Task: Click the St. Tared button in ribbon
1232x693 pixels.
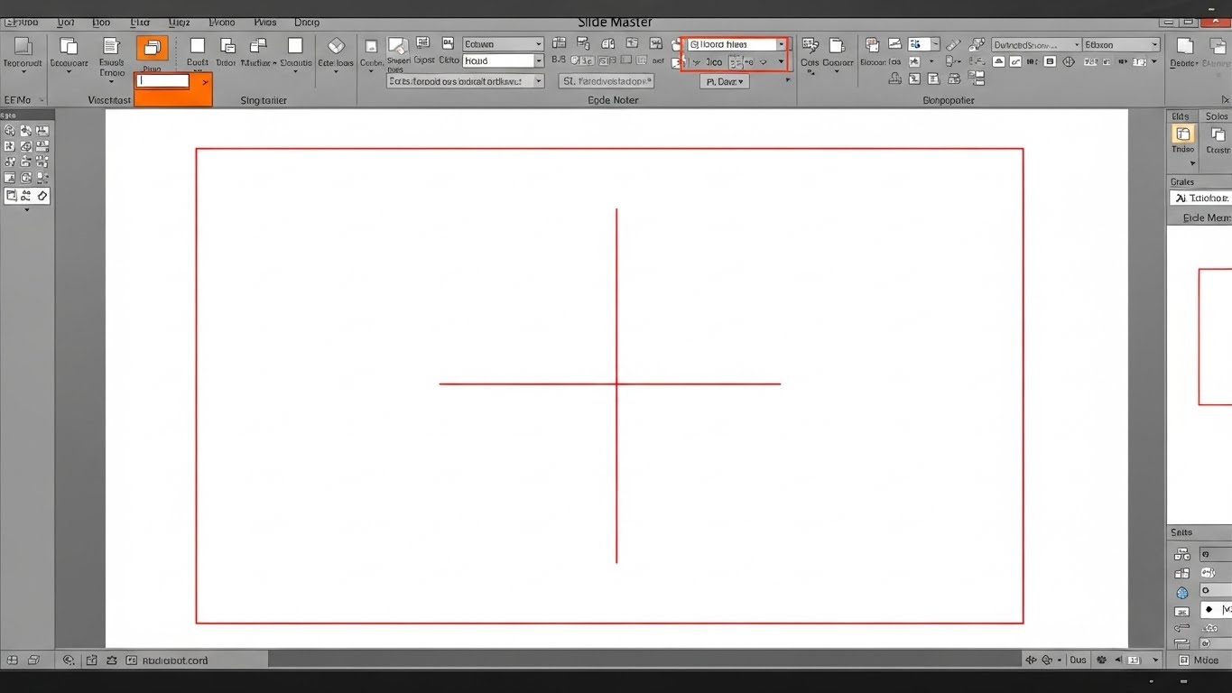Action: coord(606,81)
